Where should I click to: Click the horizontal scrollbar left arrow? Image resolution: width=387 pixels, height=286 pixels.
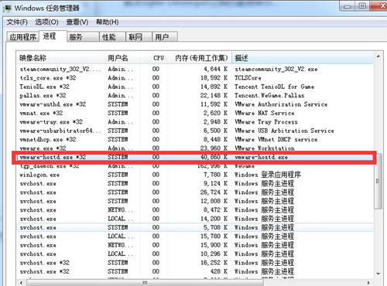21,283
